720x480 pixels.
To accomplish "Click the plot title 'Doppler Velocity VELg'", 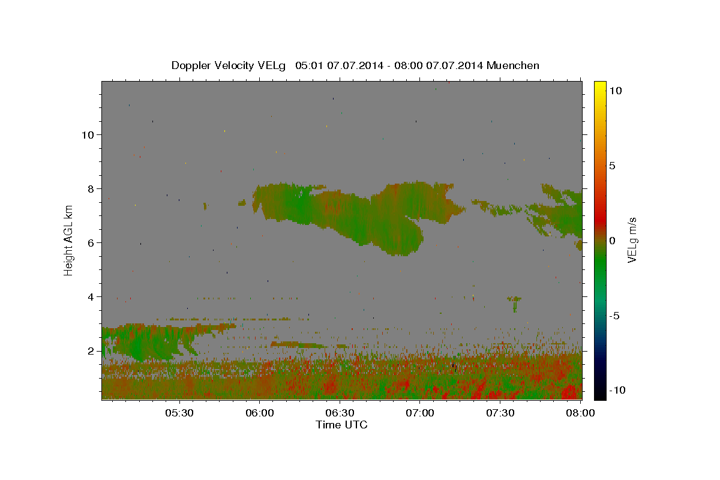I will click(x=230, y=65).
